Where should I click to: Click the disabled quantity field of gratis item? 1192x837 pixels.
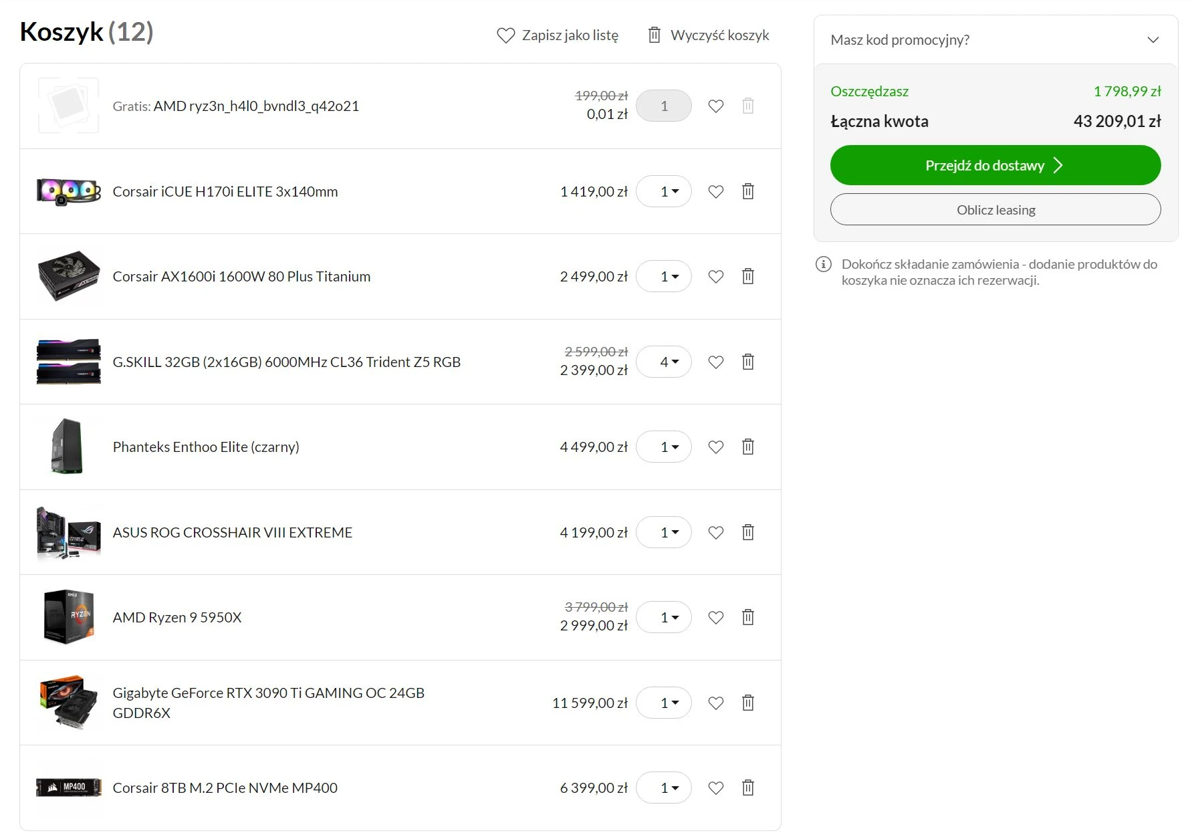click(664, 106)
